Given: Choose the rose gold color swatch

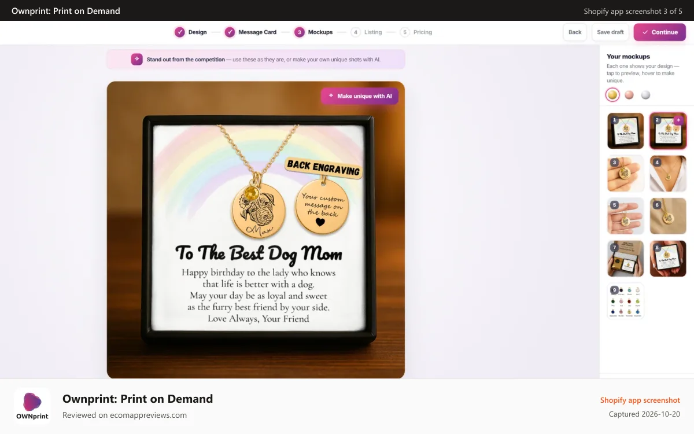Looking at the screenshot, I should (629, 95).
